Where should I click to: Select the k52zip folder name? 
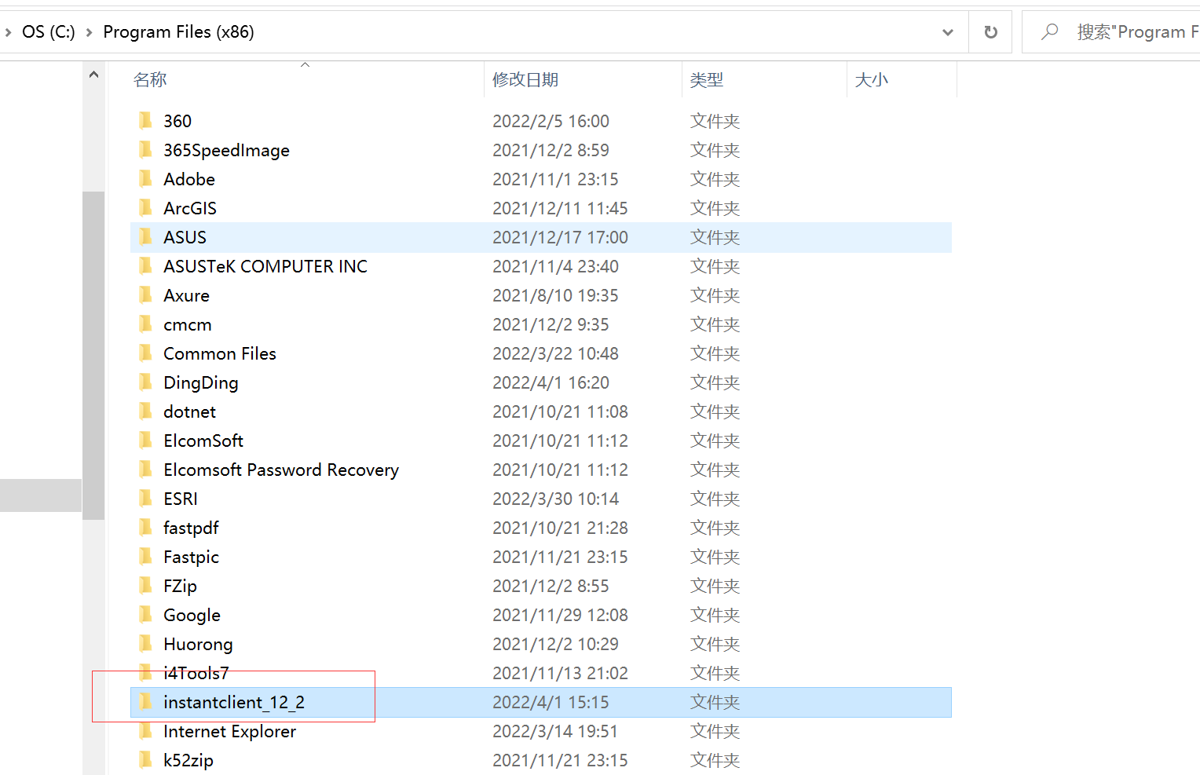[188, 760]
